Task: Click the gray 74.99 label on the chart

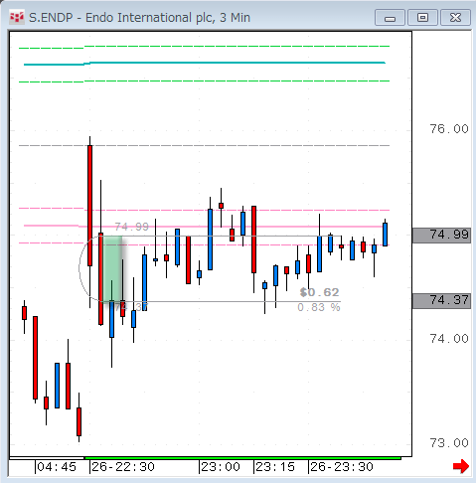Action: point(132,227)
